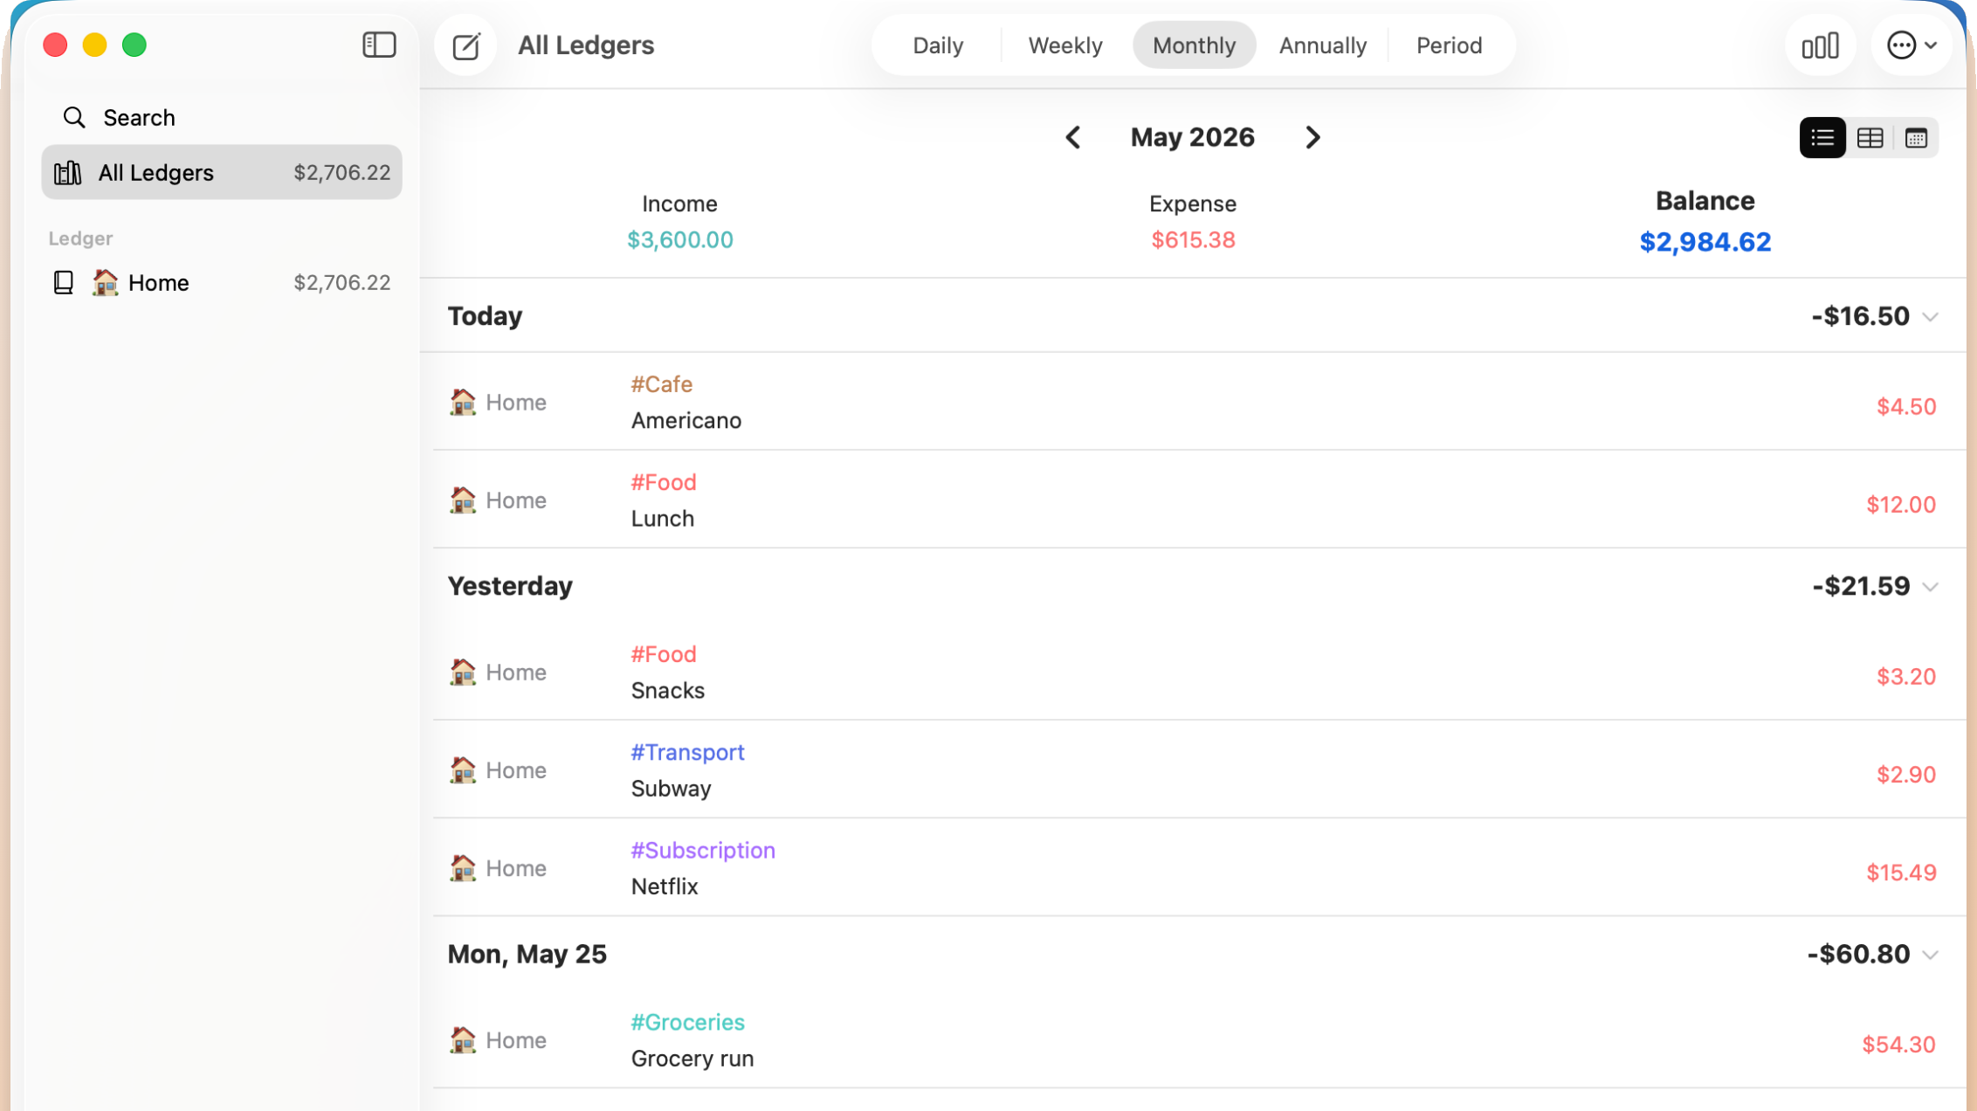
Task: Click the green full-screen window button
Action: pyautogui.click(x=134, y=45)
